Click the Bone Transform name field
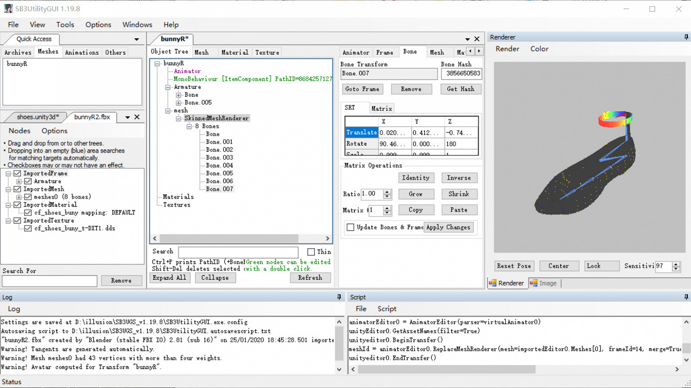This screenshot has height=388, width=691. point(388,74)
